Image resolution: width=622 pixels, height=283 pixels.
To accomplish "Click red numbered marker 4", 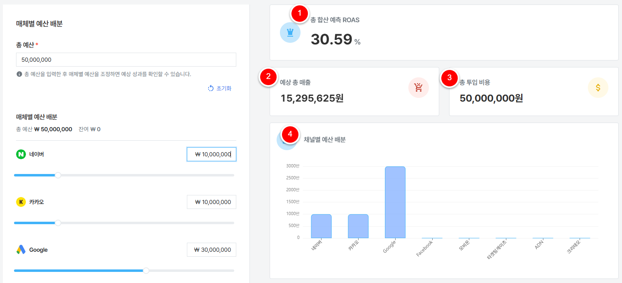I will [290, 134].
